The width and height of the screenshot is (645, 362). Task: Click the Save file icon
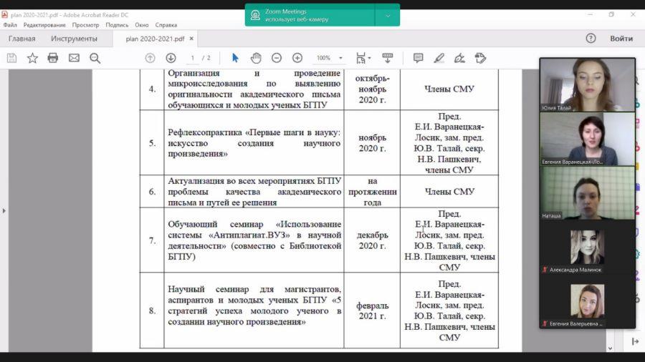[x=12, y=58]
